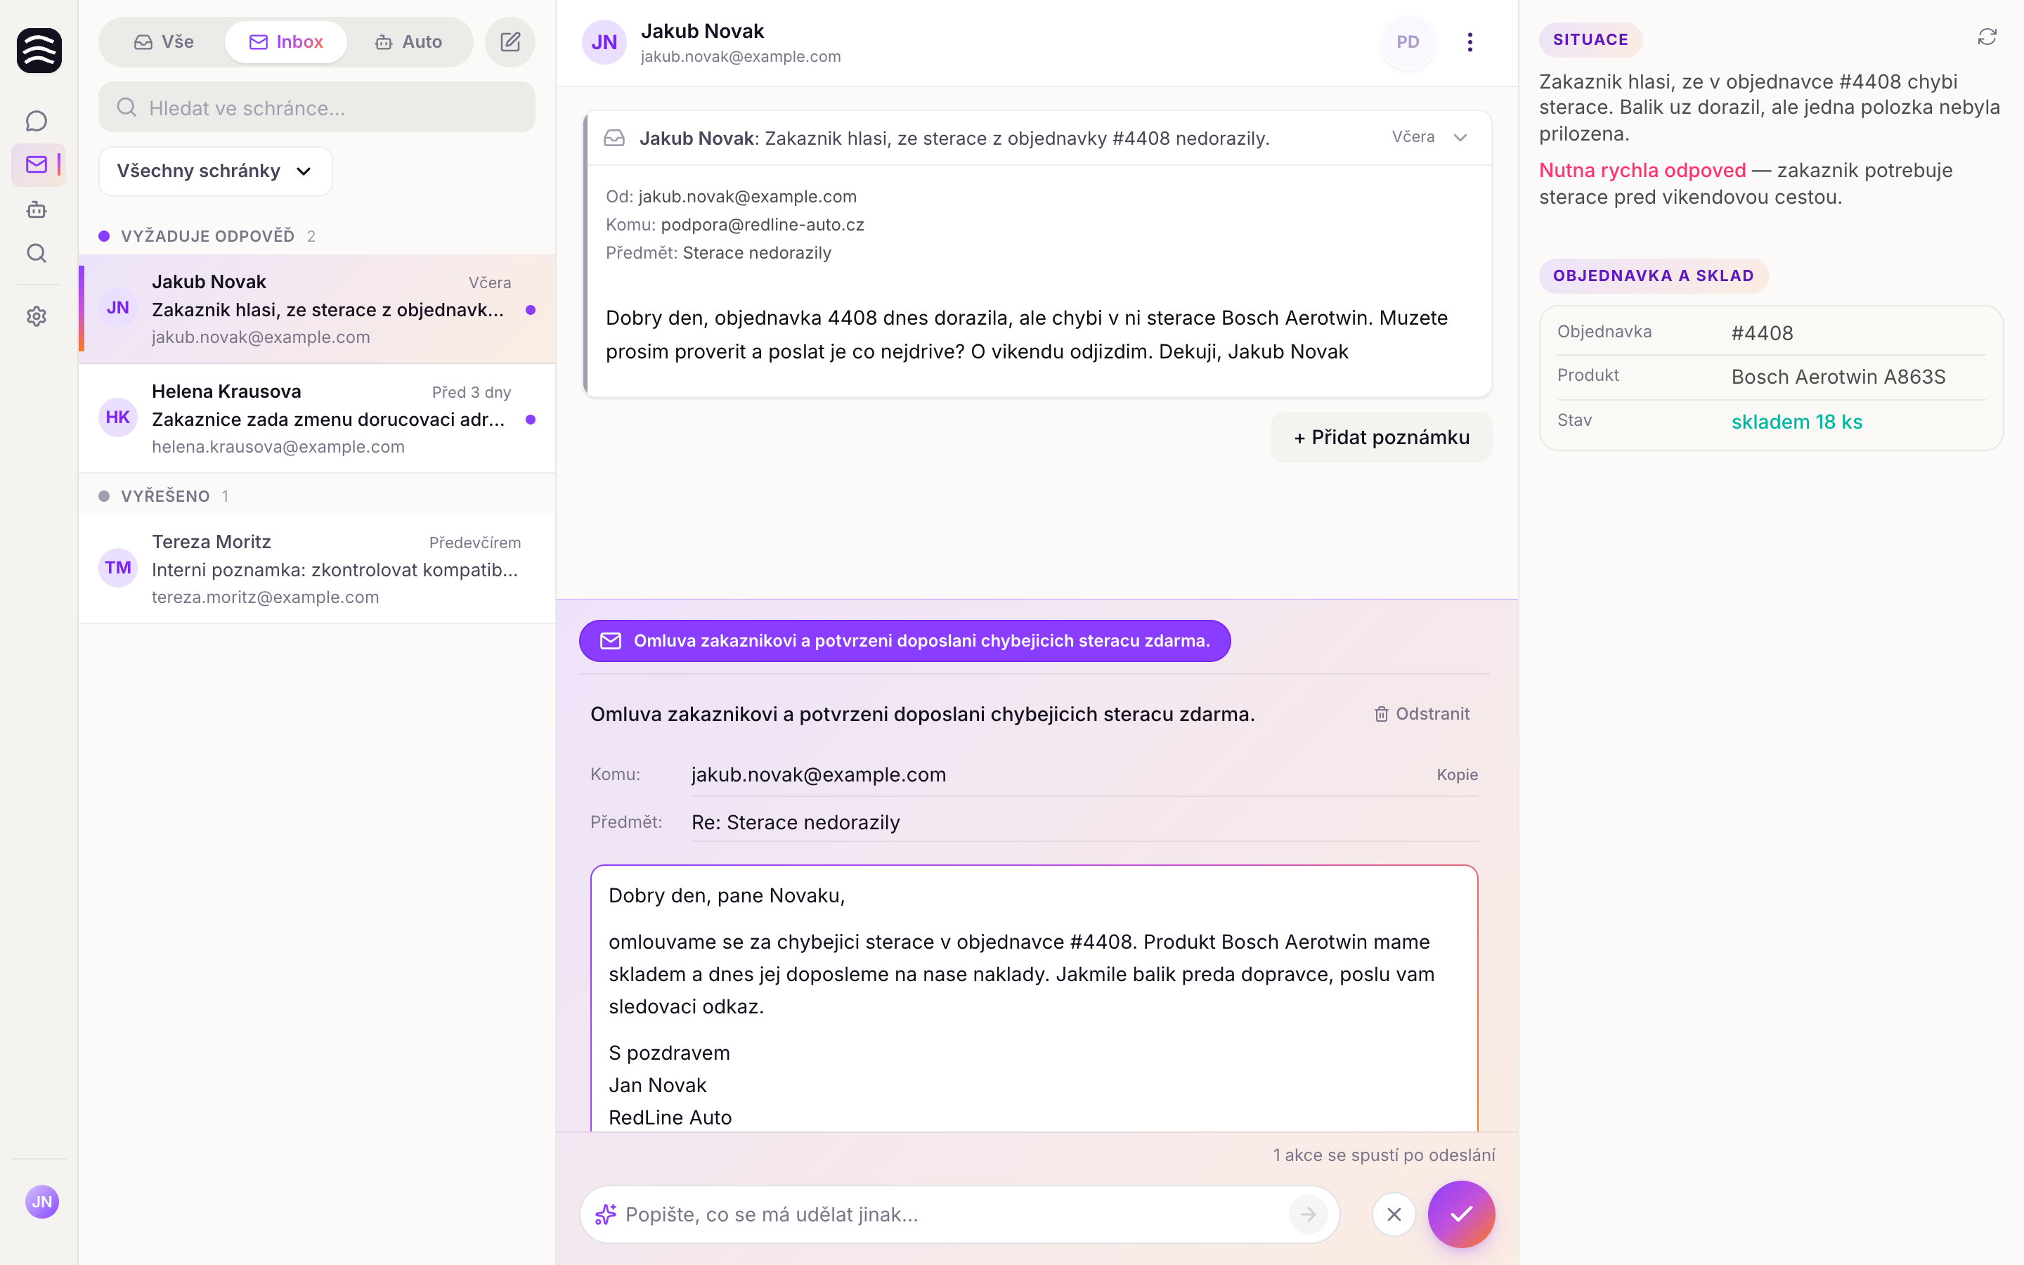Viewport: 2024px width, 1265px height.
Task: Submit instruction with the arrow button
Action: (x=1308, y=1214)
